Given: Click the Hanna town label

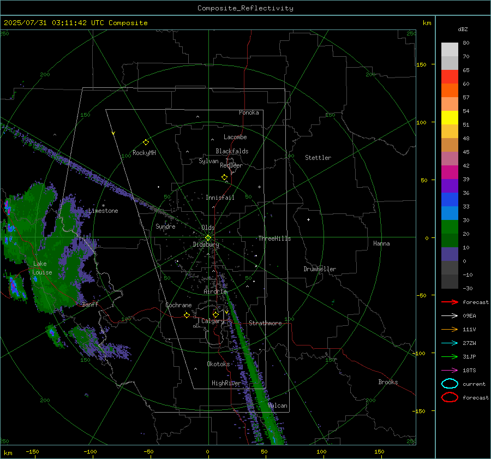Looking at the screenshot, I should 381,243.
